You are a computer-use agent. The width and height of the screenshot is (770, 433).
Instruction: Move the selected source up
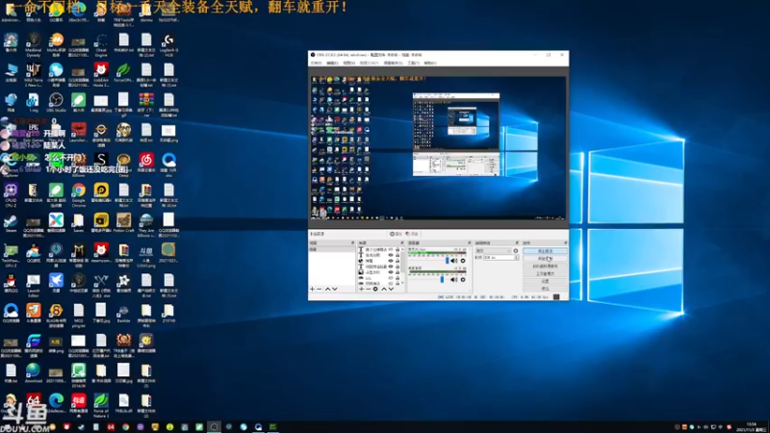point(384,289)
